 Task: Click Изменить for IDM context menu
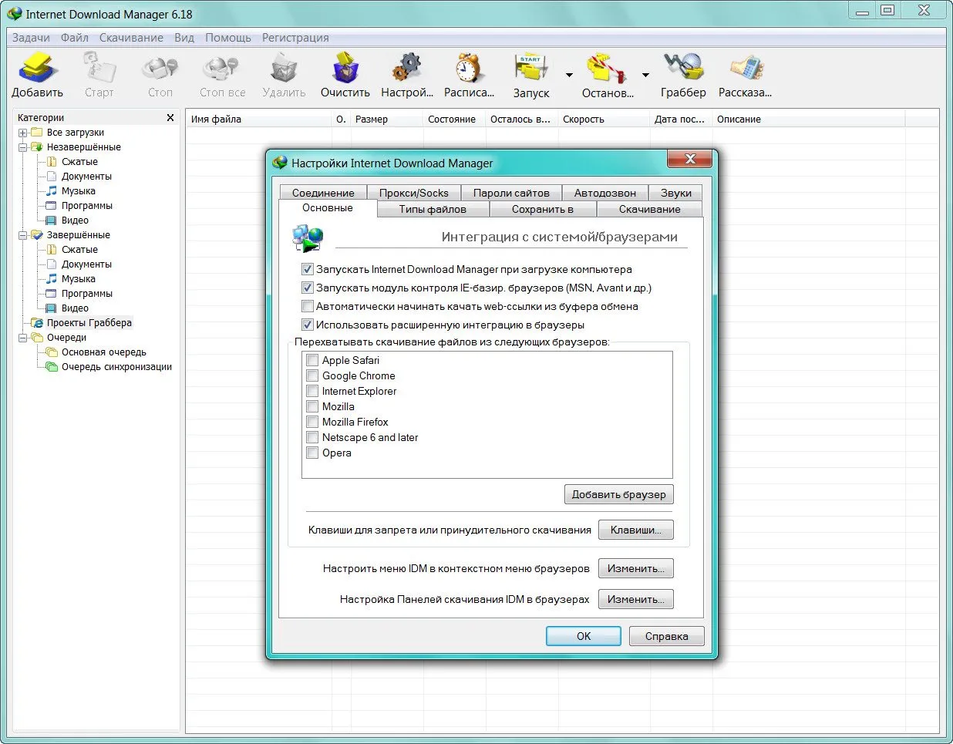[x=636, y=568]
